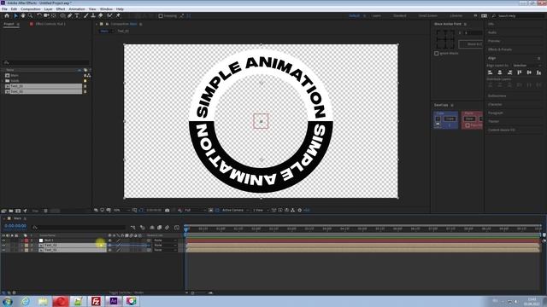Screen dimensions: 547x307
Task: Toggle visibility eye of Text_01 layer
Action: pos(3,250)
